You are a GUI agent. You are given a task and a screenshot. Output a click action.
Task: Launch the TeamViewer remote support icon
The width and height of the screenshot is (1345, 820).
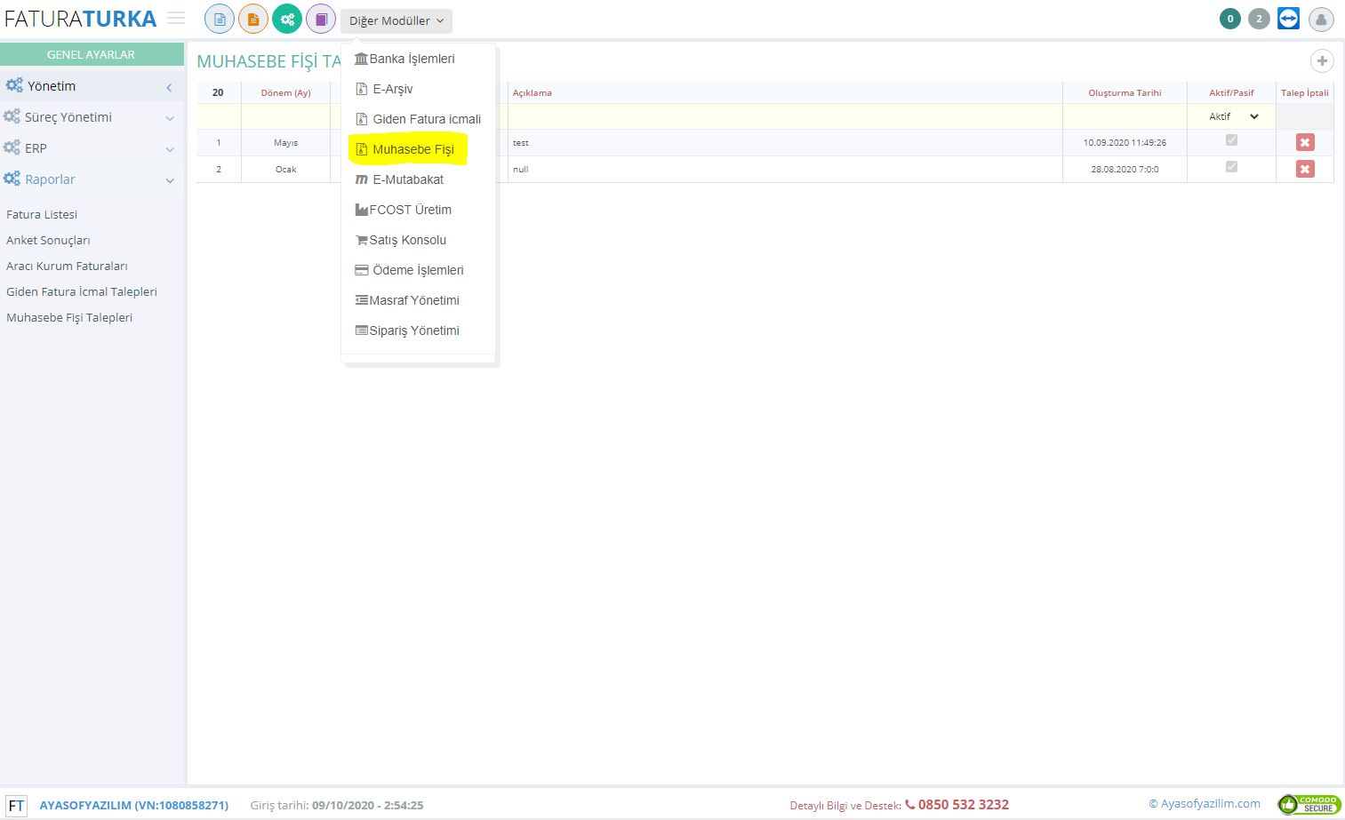pyautogui.click(x=1288, y=19)
